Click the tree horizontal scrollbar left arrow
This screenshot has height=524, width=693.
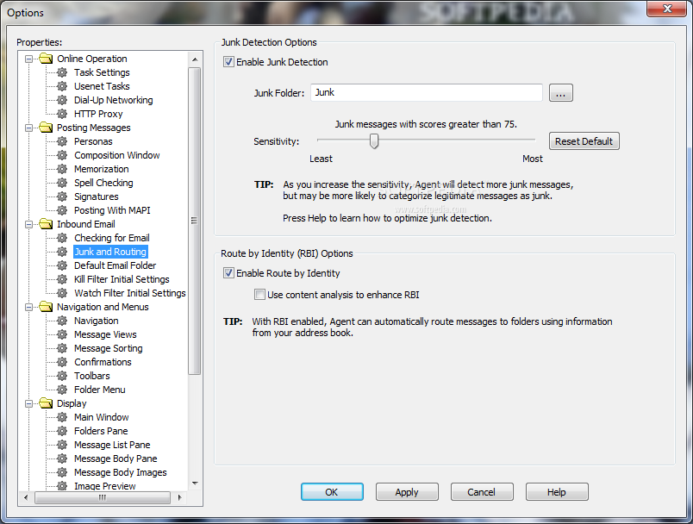26,497
